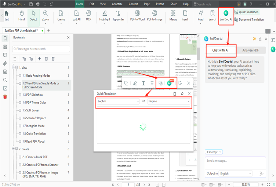Open the source language English dropdown
The width and height of the screenshot is (276, 187).
118,101
